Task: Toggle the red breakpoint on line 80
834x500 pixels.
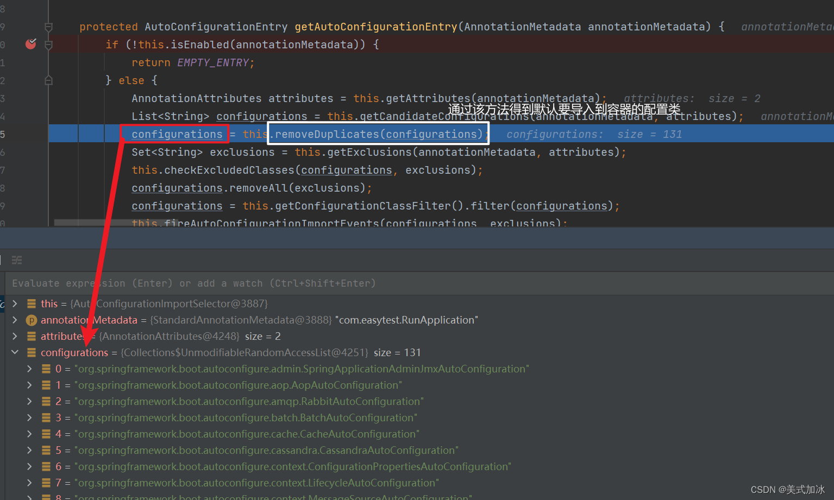Action: click(30, 44)
